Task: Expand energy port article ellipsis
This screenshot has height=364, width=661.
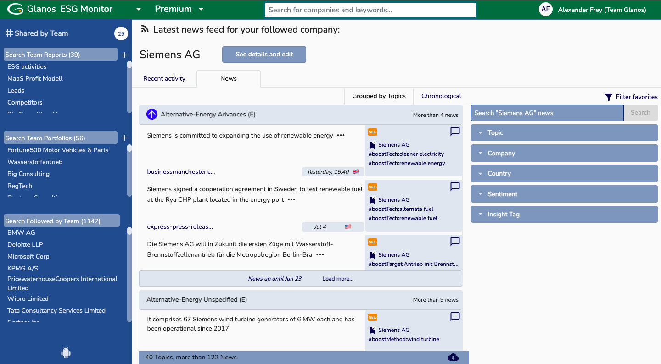Action: [291, 200]
